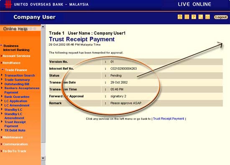Select Standby LC above Standby LC Amendment

tap(13, 110)
